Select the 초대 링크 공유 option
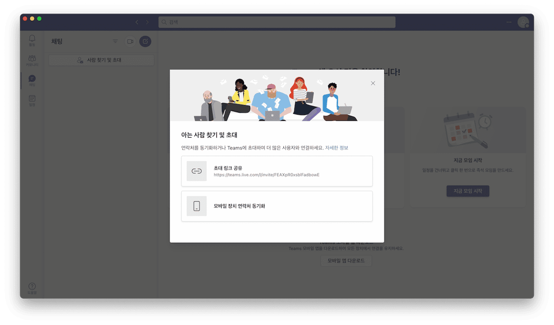 click(x=277, y=171)
